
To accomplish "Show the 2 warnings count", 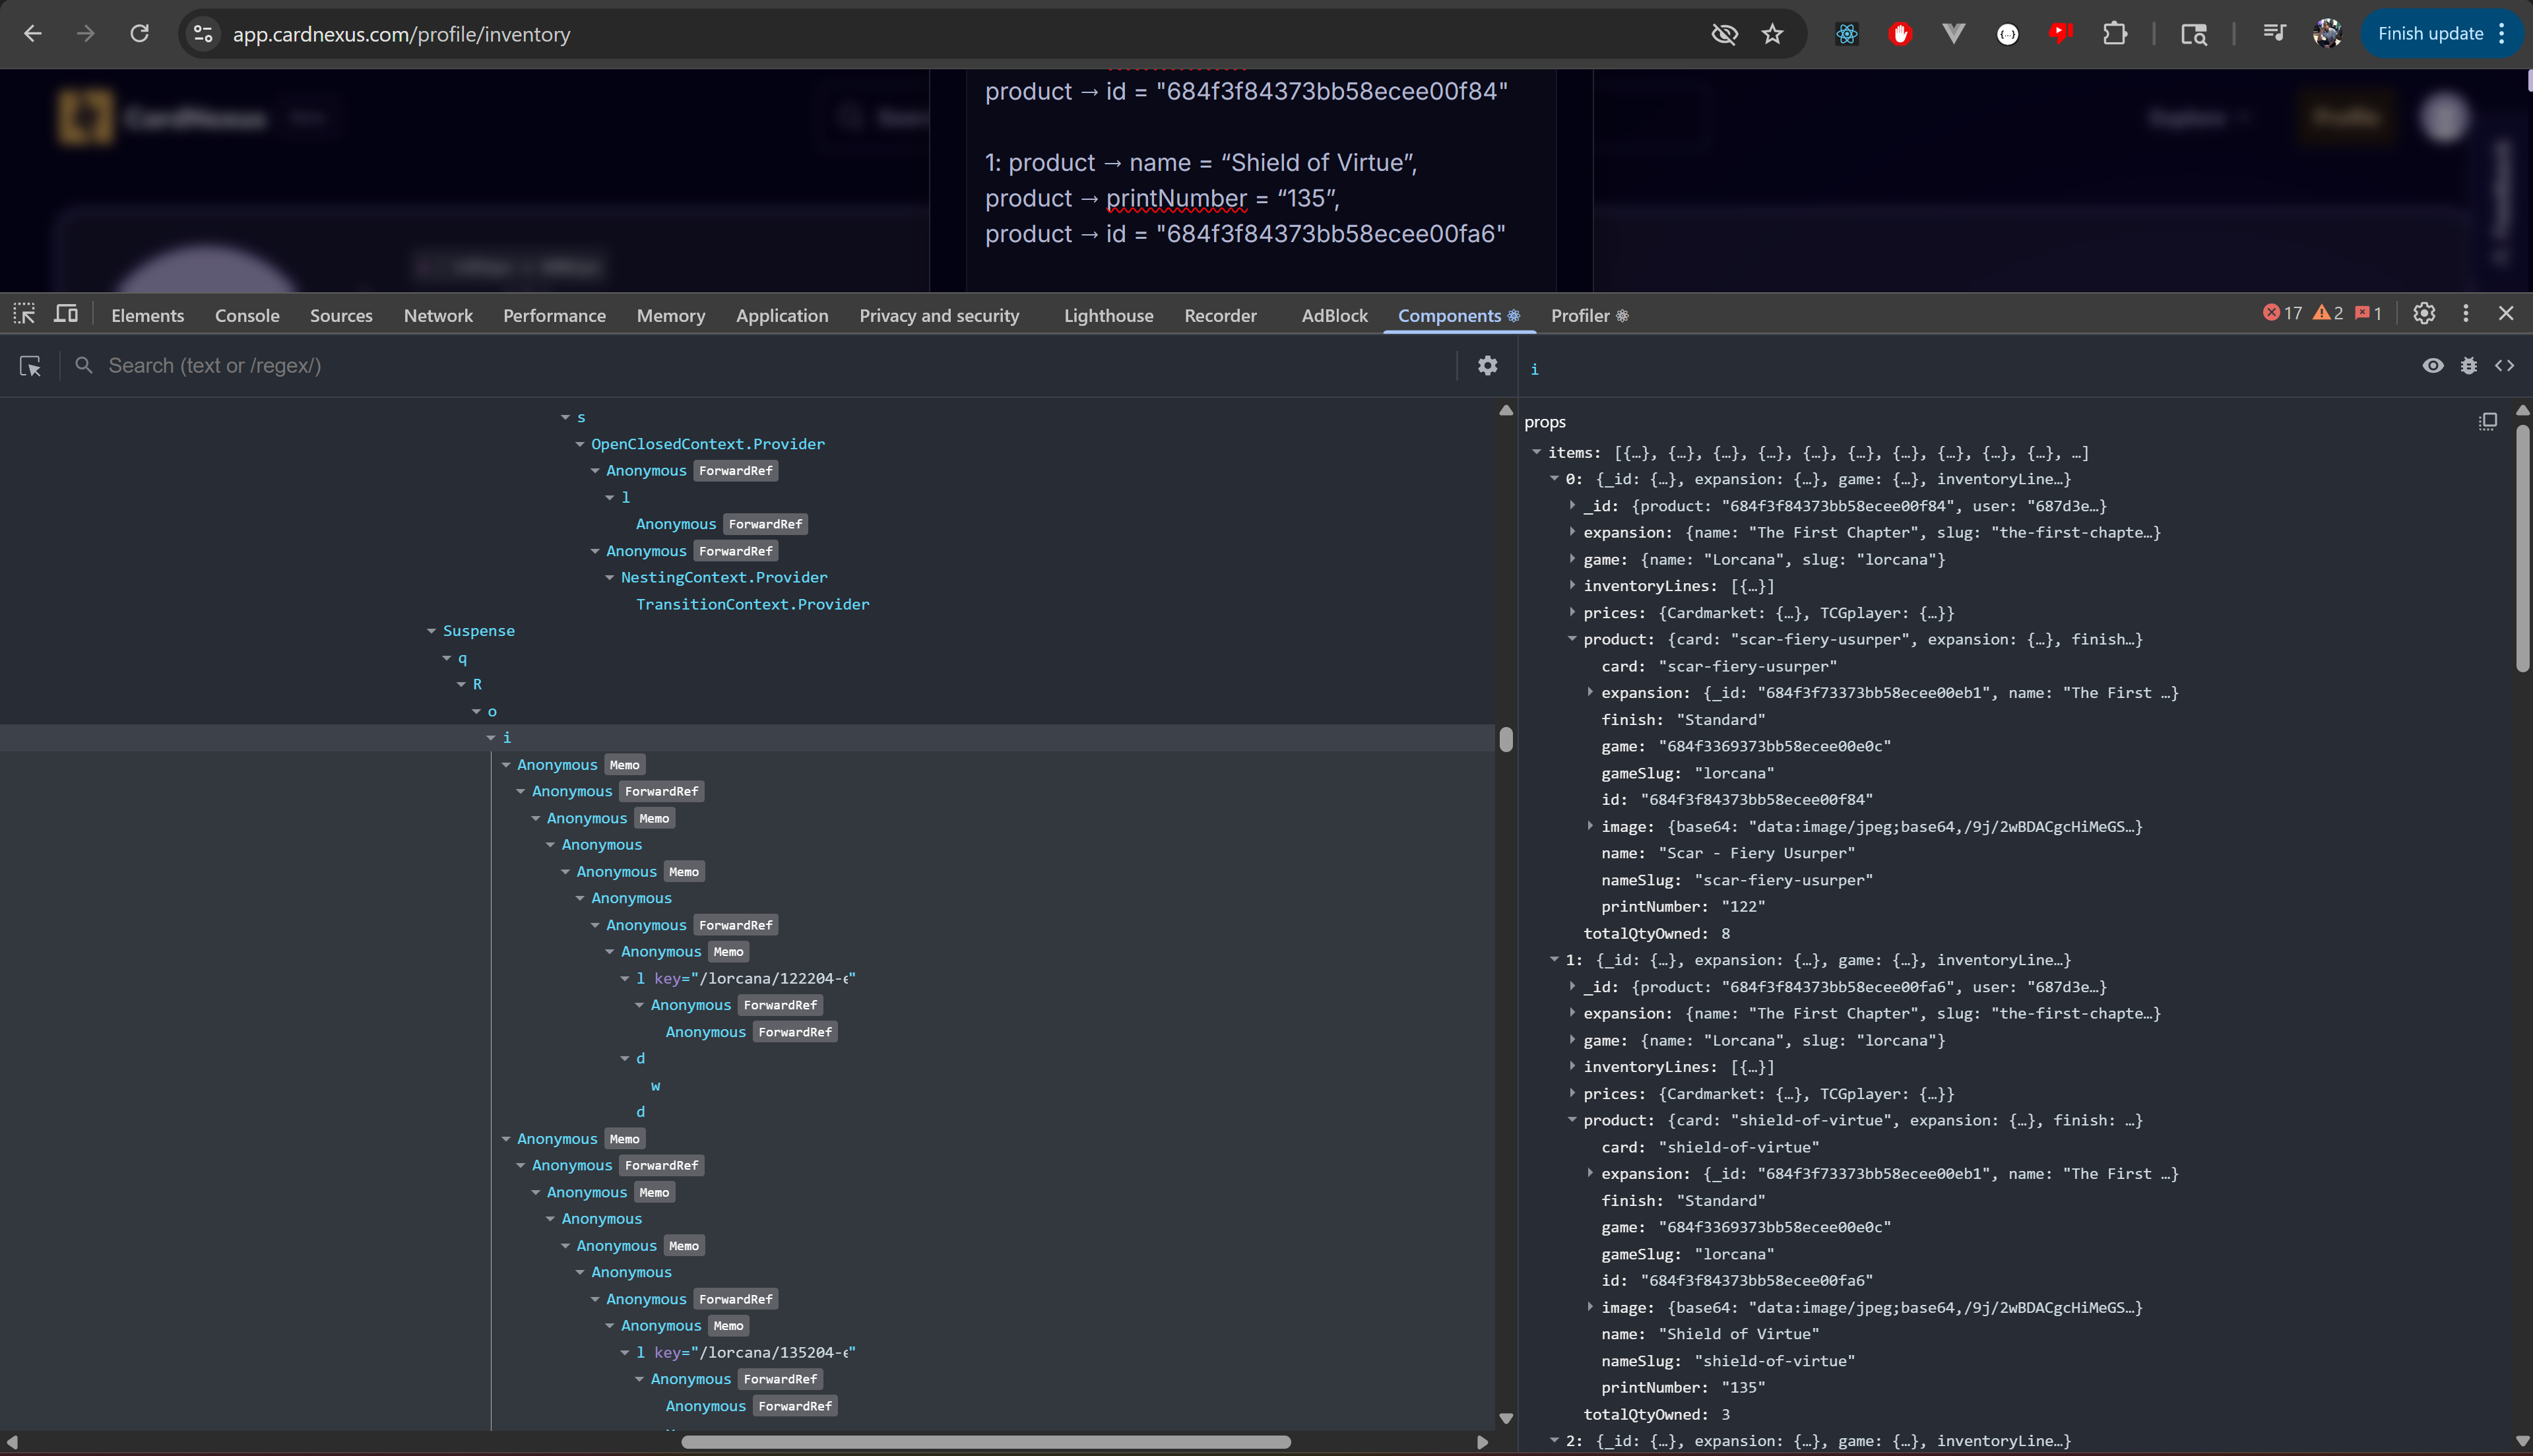I will coord(2328,314).
